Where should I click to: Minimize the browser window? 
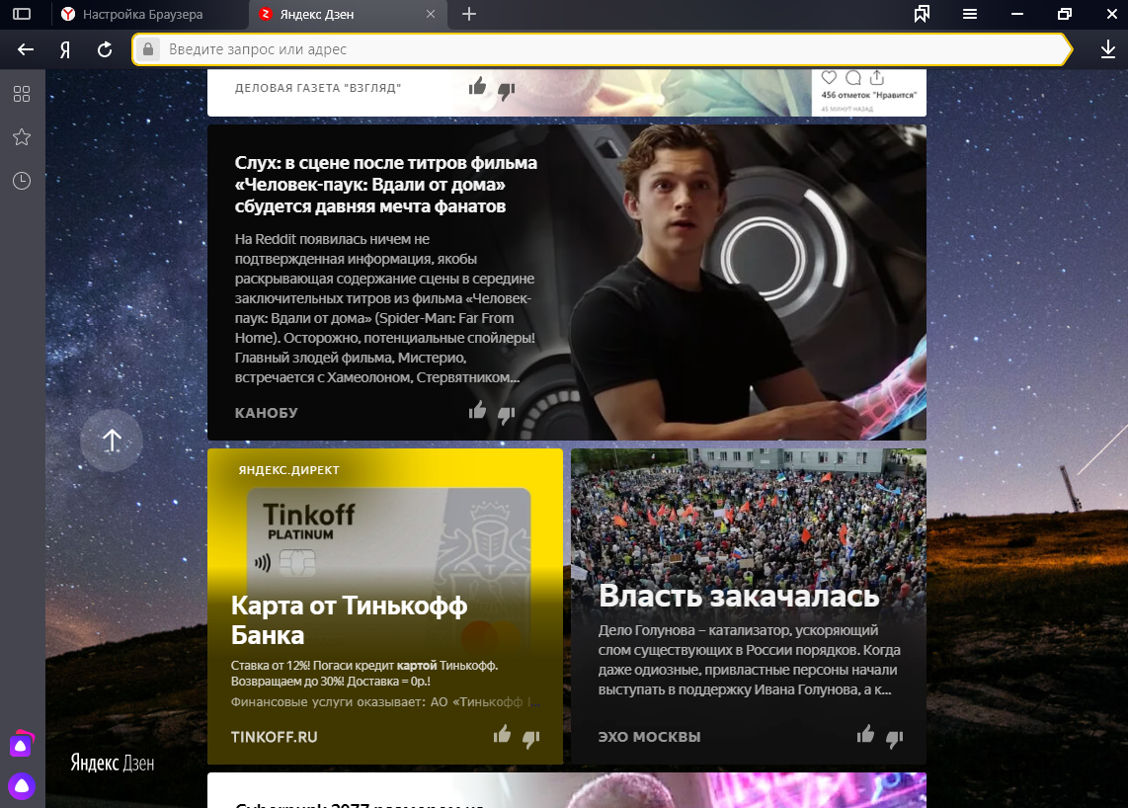(x=1017, y=14)
